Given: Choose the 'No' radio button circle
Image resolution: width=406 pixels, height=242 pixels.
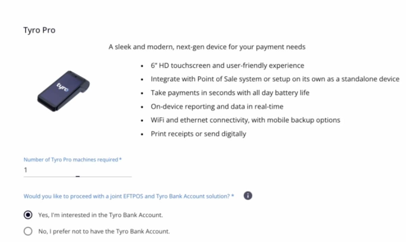Looking at the screenshot, I should pos(28,231).
